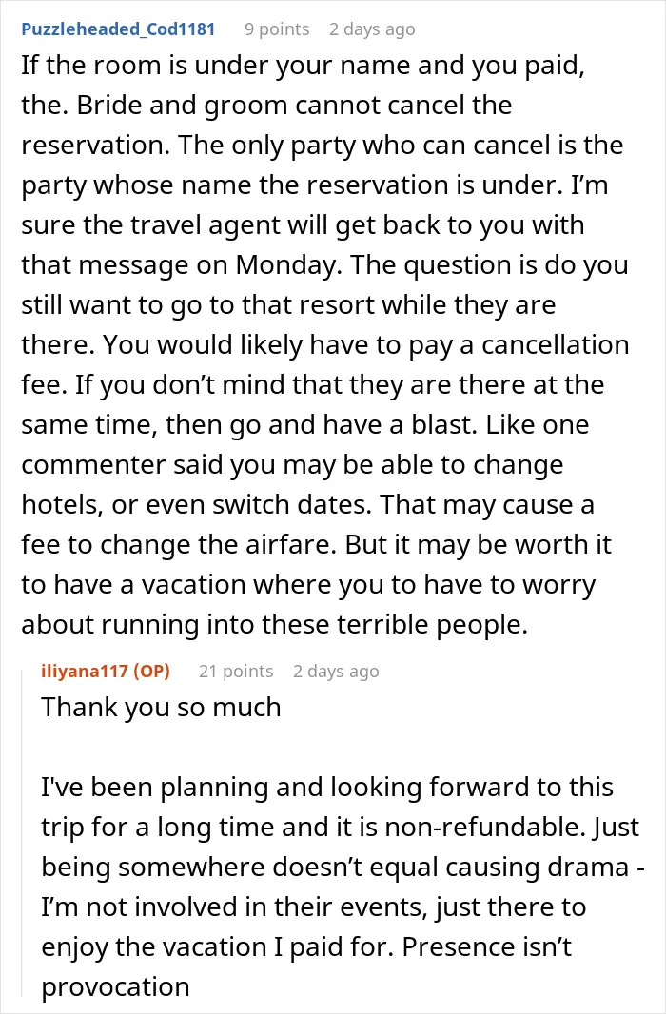Open iliyana117's user profile link
This screenshot has height=1014, width=666.
pos(84,672)
